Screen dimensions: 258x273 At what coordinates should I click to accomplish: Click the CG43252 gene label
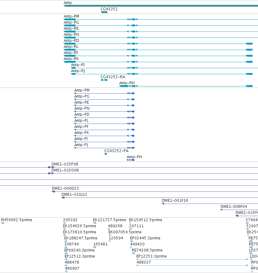[109, 9]
